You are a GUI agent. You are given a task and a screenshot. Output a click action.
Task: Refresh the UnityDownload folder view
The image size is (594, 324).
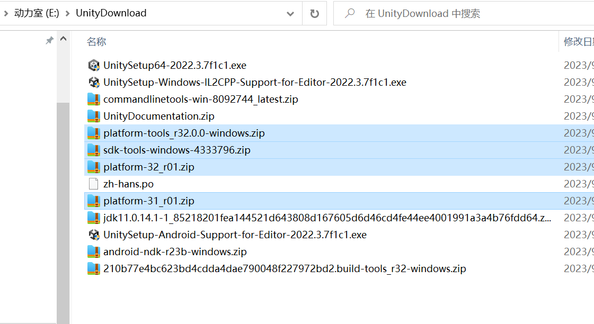[x=314, y=14]
